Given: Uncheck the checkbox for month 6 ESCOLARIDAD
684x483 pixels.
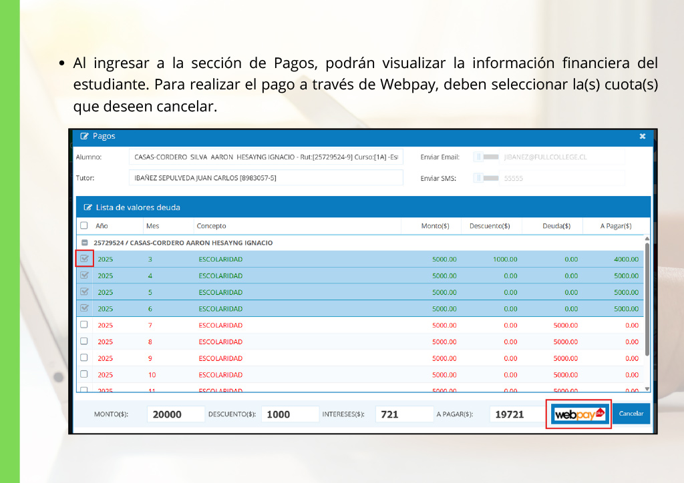Looking at the screenshot, I should tap(84, 308).
